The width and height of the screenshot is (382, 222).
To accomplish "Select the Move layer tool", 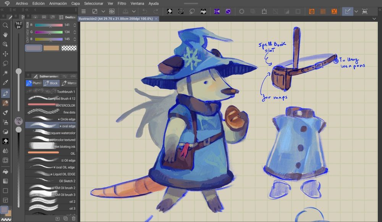I will click(x=5, y=54).
